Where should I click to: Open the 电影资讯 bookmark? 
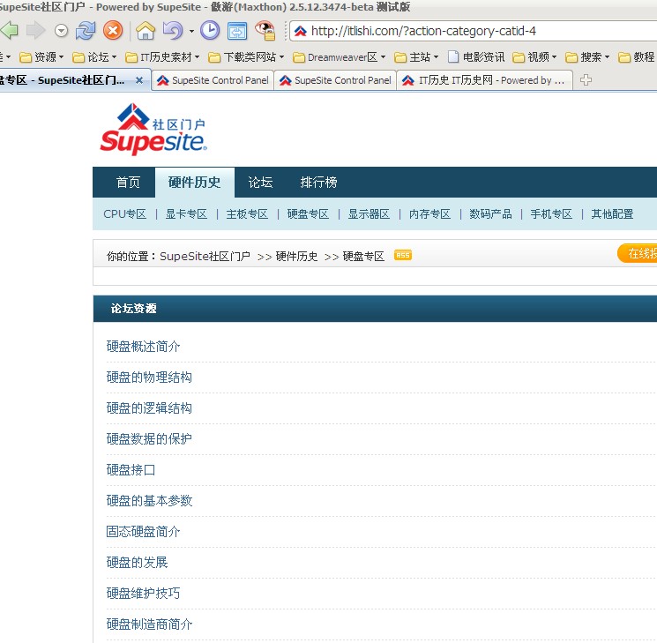[476, 57]
